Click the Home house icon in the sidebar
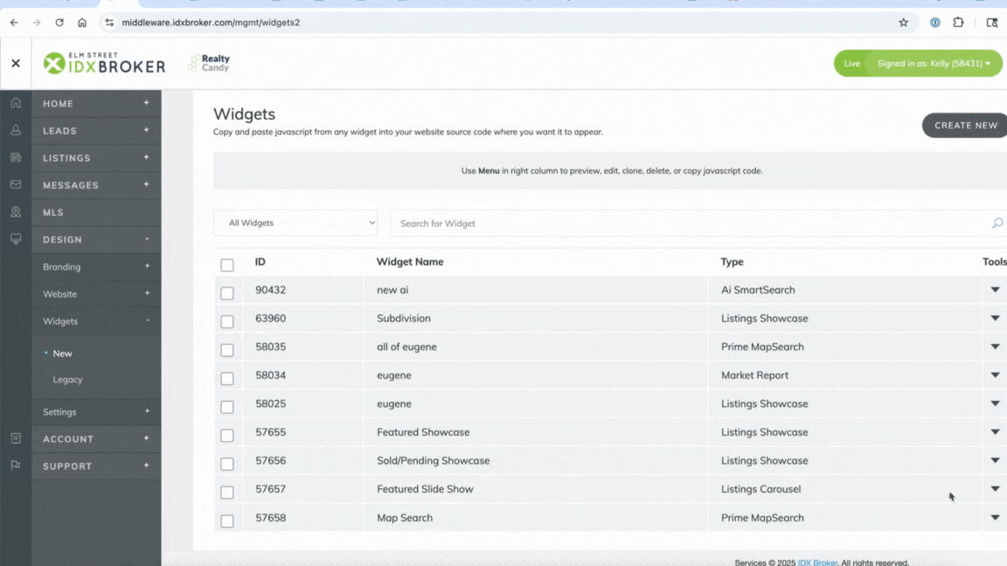This screenshot has height=566, width=1007. [16, 103]
